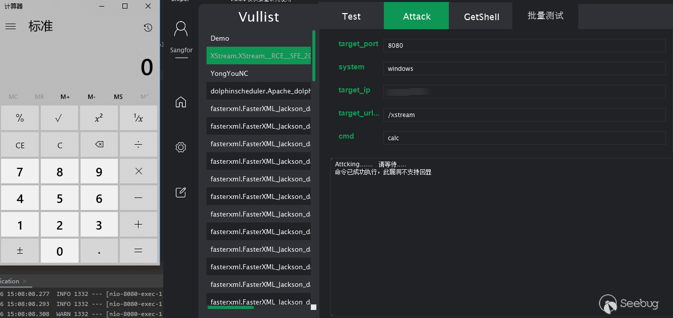Click the target_port field showing 8080
Viewport: 673px width, 318px height.
tap(524, 45)
